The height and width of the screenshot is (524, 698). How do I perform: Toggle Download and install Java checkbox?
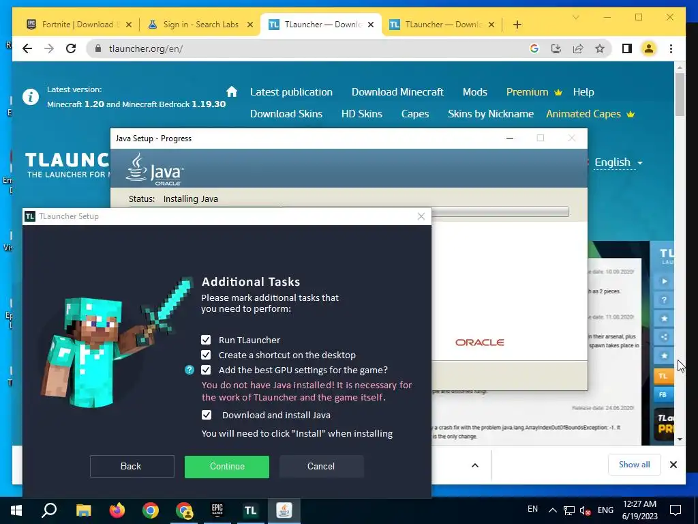tap(207, 415)
